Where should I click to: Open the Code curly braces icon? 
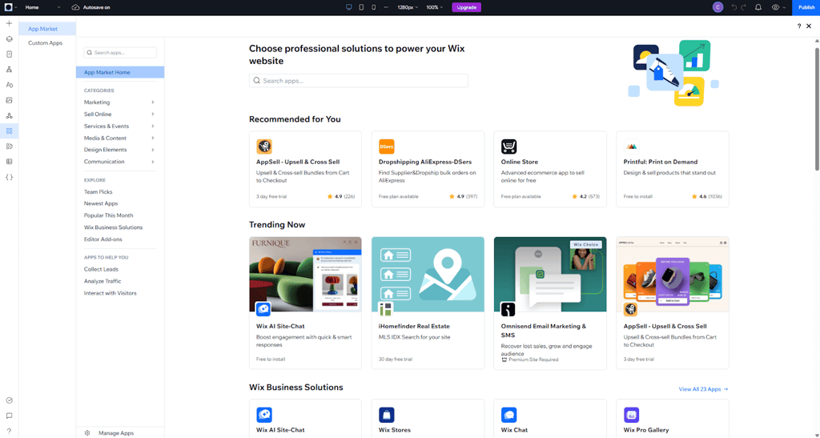coord(9,177)
